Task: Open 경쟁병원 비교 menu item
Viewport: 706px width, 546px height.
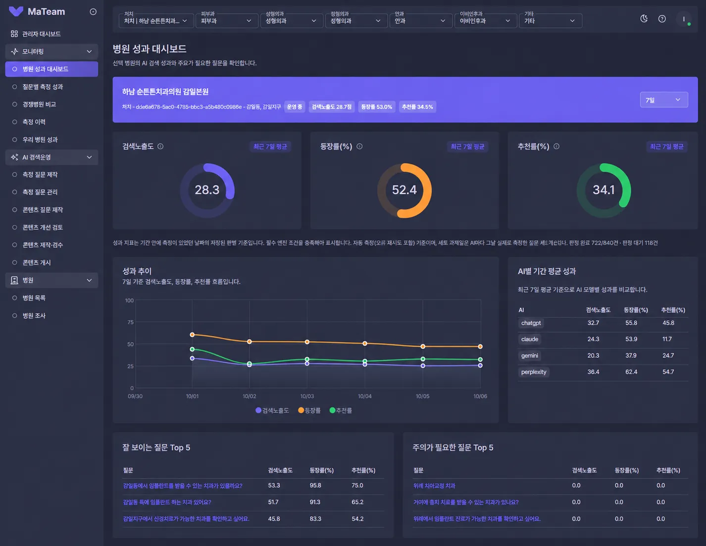Action: (51, 104)
